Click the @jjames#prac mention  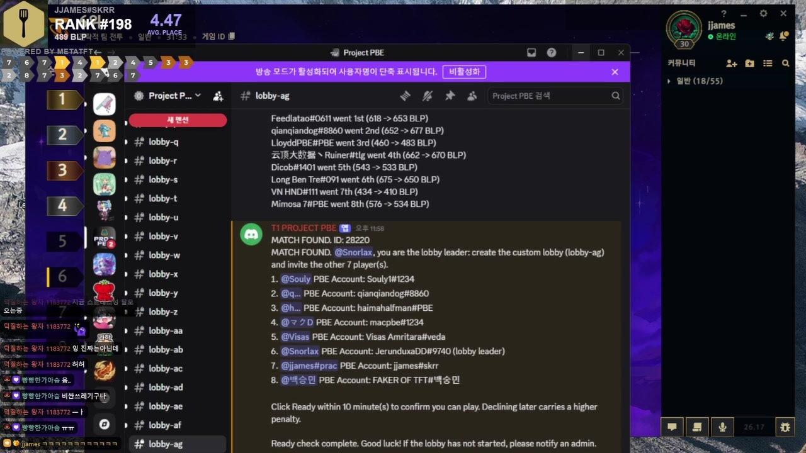[309, 366]
